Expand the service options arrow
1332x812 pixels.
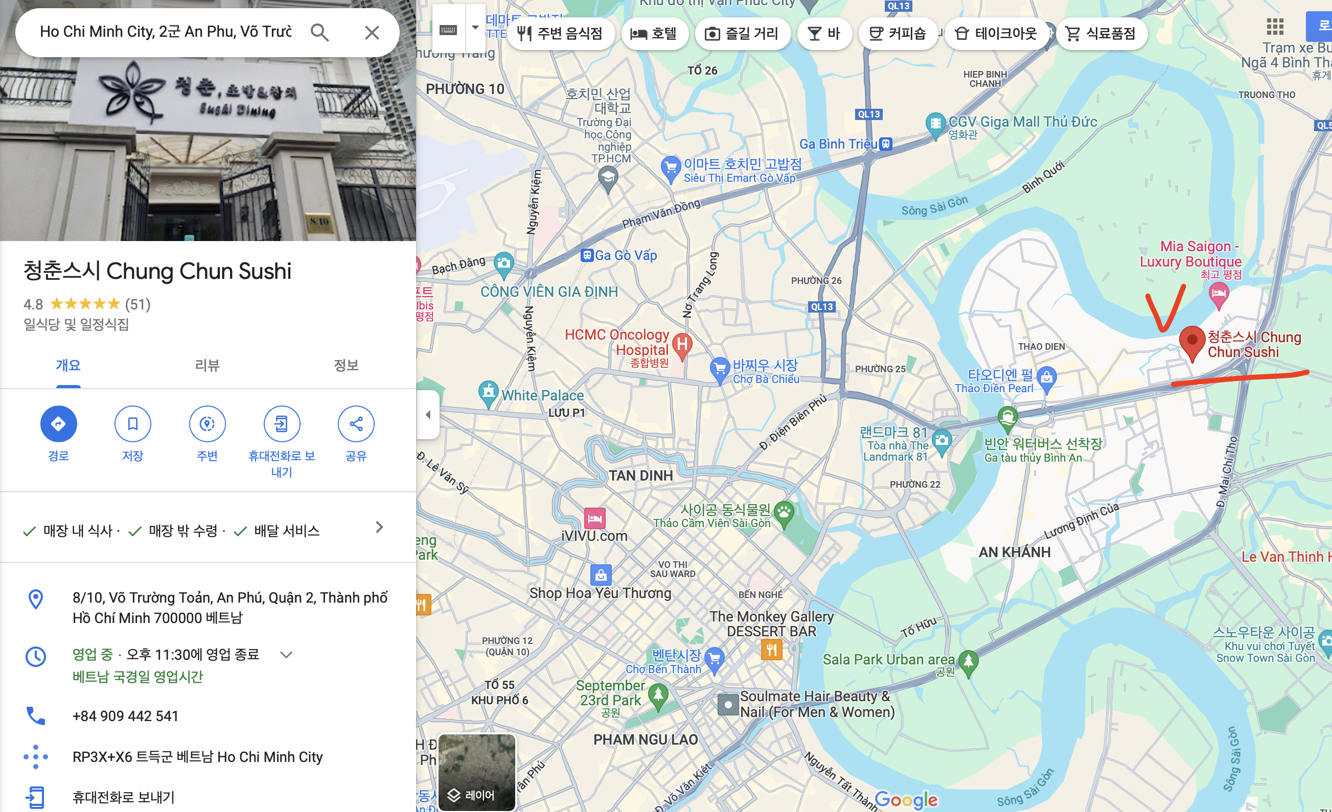pos(379,527)
